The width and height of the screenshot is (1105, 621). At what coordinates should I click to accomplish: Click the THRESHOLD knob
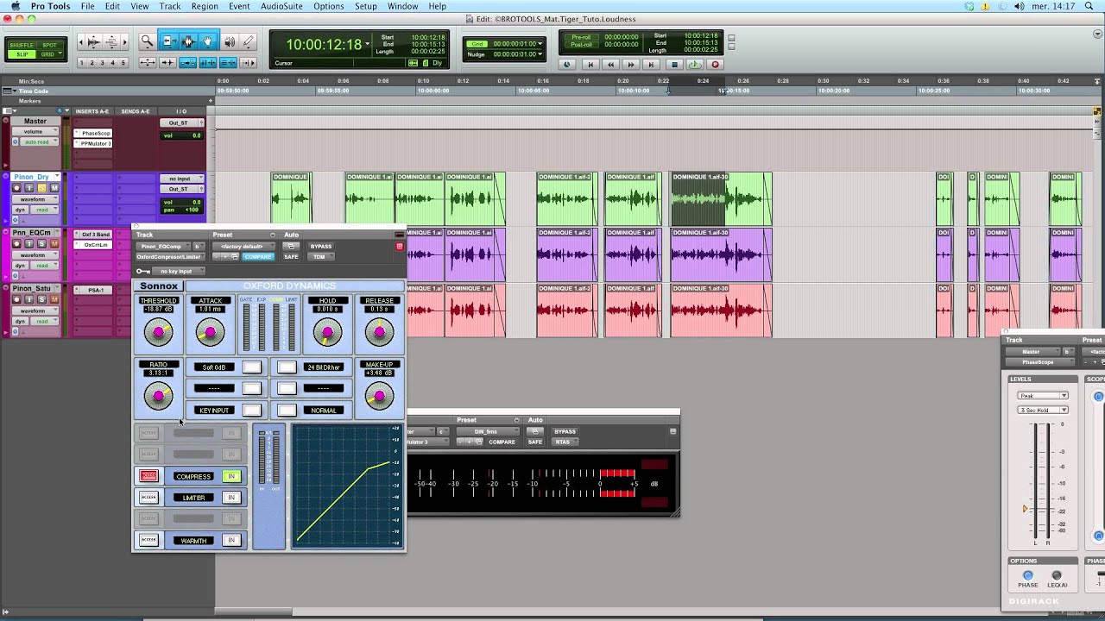coord(158,332)
